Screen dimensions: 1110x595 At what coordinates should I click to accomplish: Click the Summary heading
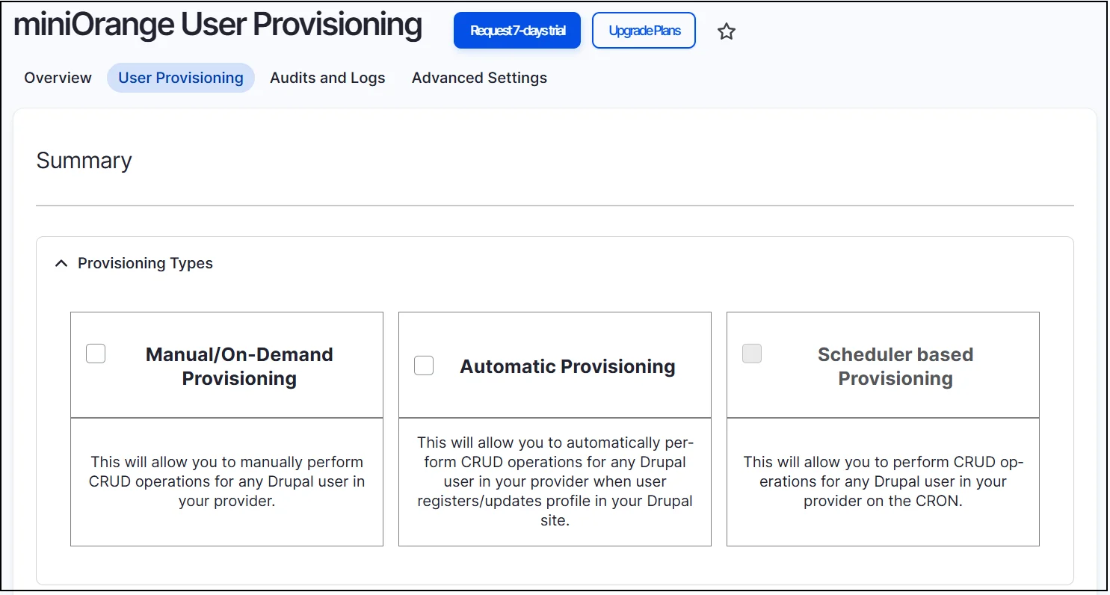[x=84, y=161]
